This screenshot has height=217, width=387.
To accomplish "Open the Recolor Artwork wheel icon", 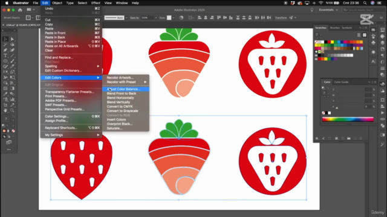I will [x=181, y=17].
